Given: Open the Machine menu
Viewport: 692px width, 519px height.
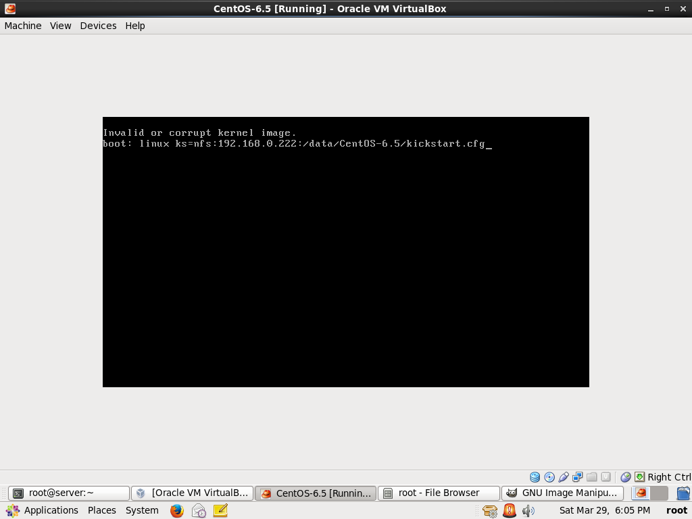Looking at the screenshot, I should point(23,26).
